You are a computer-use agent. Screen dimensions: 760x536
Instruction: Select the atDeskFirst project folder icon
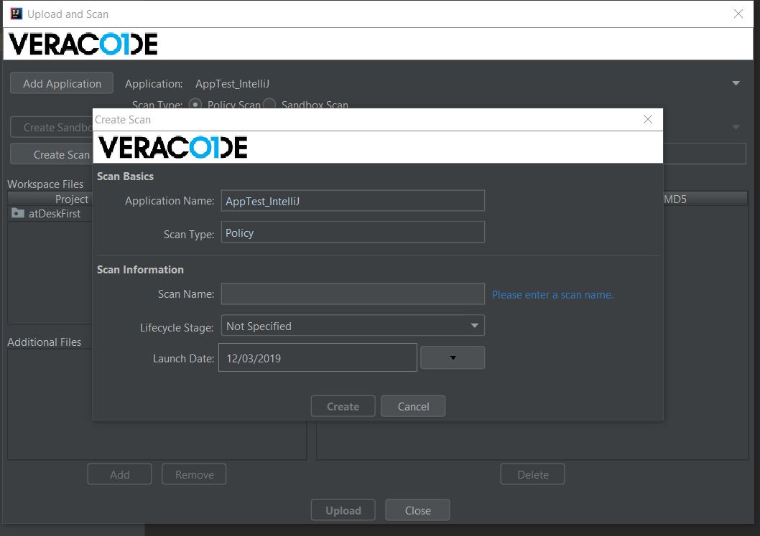coord(18,213)
